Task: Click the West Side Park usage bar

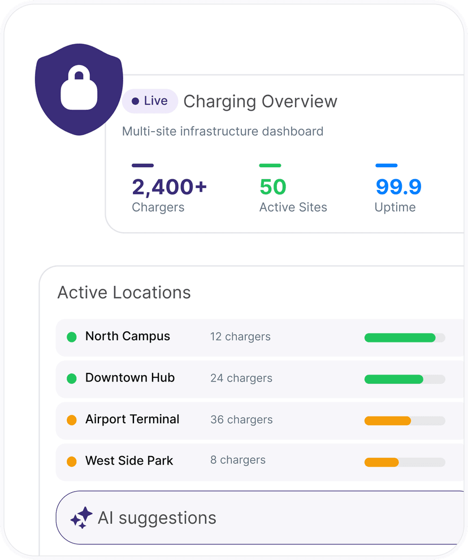Action: [x=405, y=462]
